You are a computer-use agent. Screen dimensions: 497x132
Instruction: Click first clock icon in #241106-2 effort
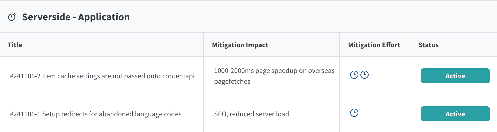(x=354, y=75)
